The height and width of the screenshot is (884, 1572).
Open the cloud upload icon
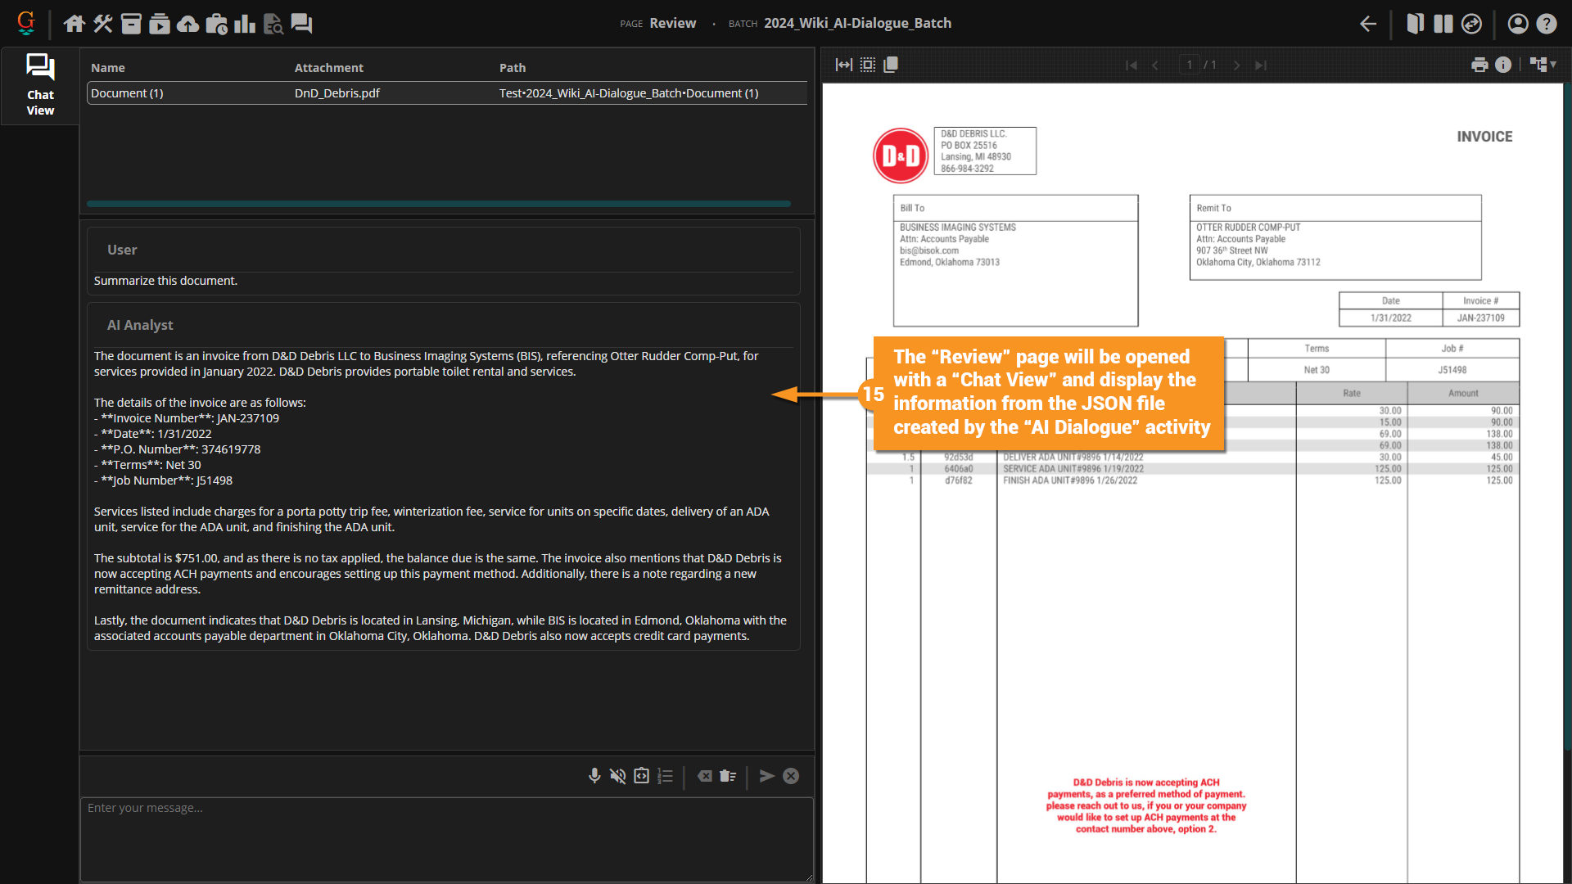(188, 24)
